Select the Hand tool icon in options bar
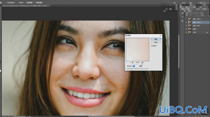The height and width of the screenshot is (117, 210). (x=1, y=3)
